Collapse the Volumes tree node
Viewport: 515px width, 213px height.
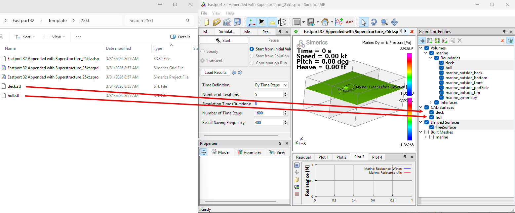(421, 48)
